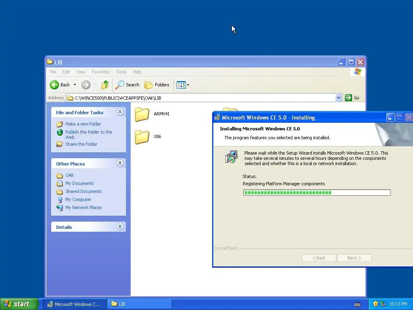The image size is (413, 310).
Task: Click the Make a new folder icon
Action: pyautogui.click(x=60, y=124)
